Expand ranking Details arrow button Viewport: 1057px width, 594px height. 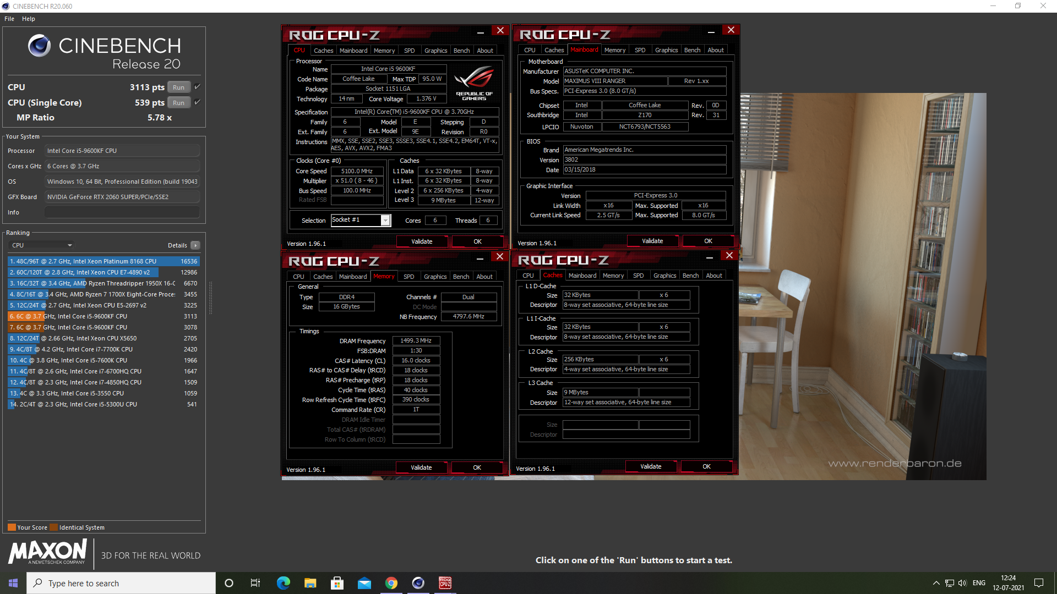tap(195, 245)
